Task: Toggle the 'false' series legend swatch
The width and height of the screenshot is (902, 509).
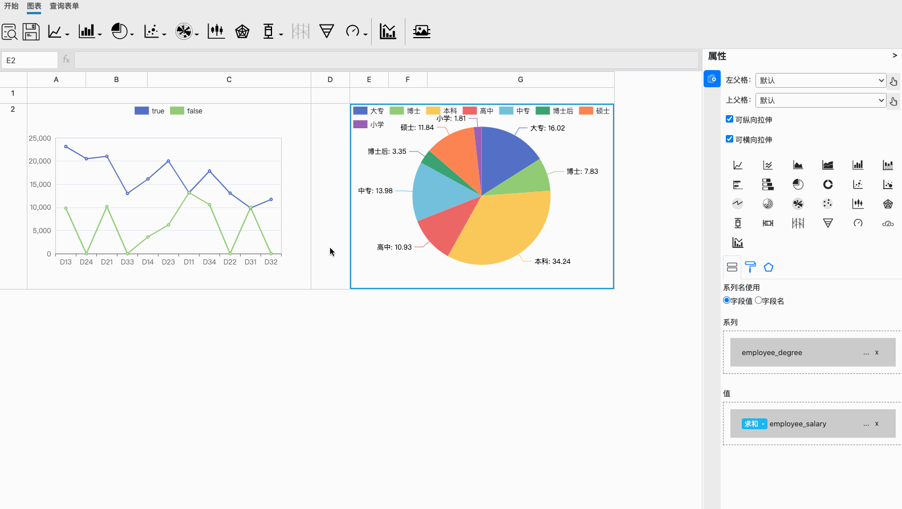Action: coord(177,111)
